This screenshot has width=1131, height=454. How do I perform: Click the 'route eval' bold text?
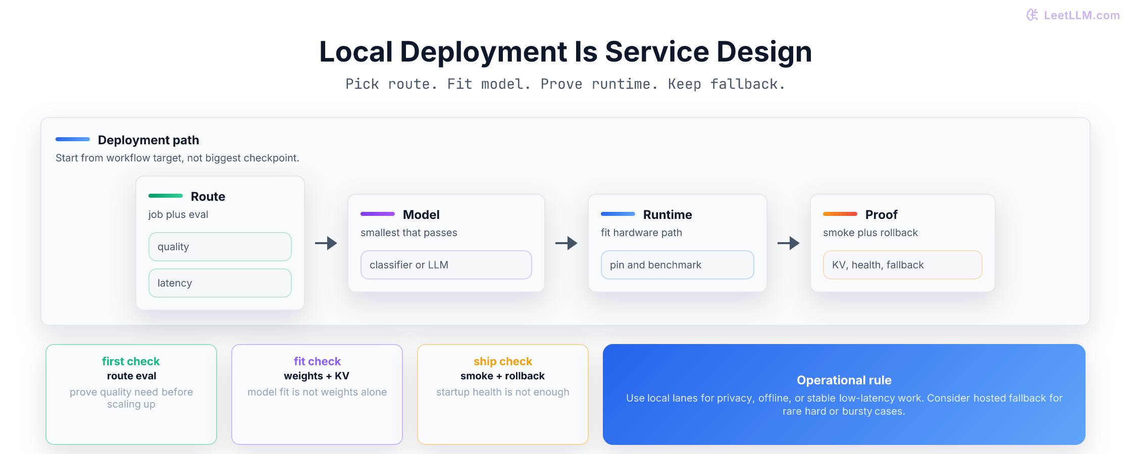(131, 376)
